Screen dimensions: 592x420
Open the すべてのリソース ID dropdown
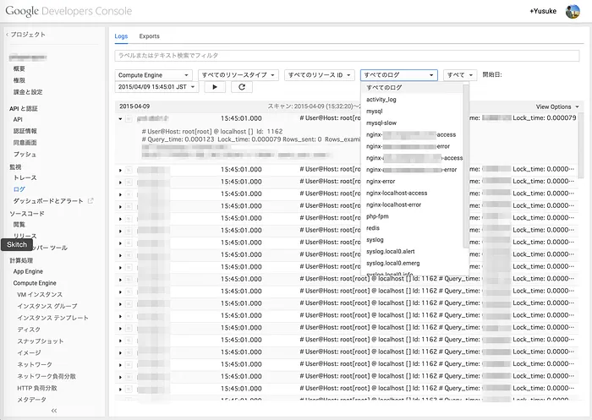320,75
